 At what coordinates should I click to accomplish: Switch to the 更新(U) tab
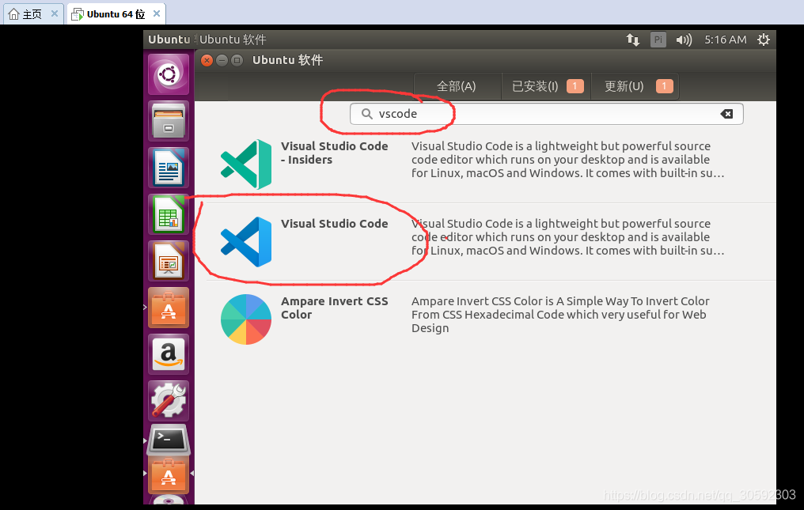pyautogui.click(x=635, y=86)
